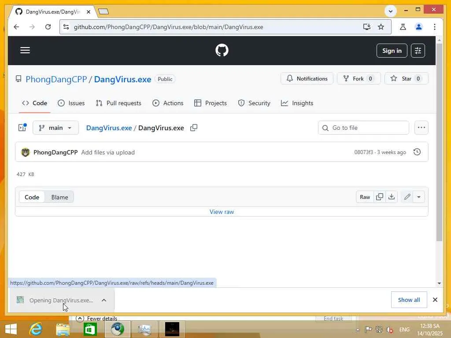Click the address bar URL
451x338 pixels.
169,27
